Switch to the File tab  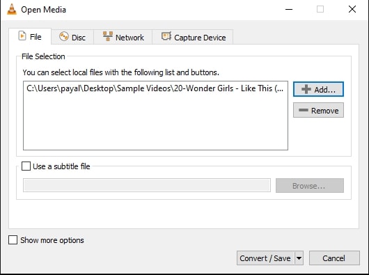30,36
